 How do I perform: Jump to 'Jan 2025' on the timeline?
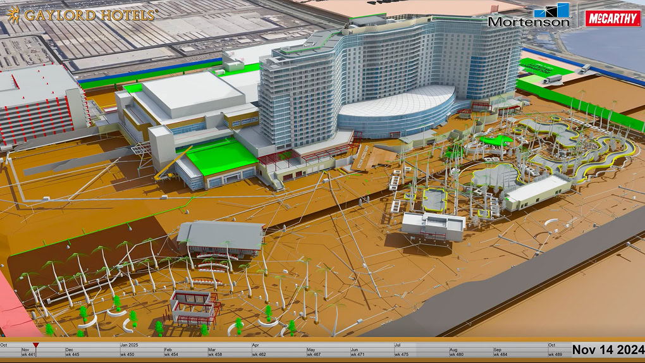129,345
